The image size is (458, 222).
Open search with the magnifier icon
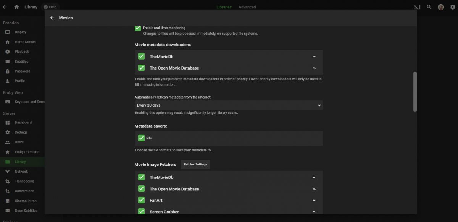point(429,7)
